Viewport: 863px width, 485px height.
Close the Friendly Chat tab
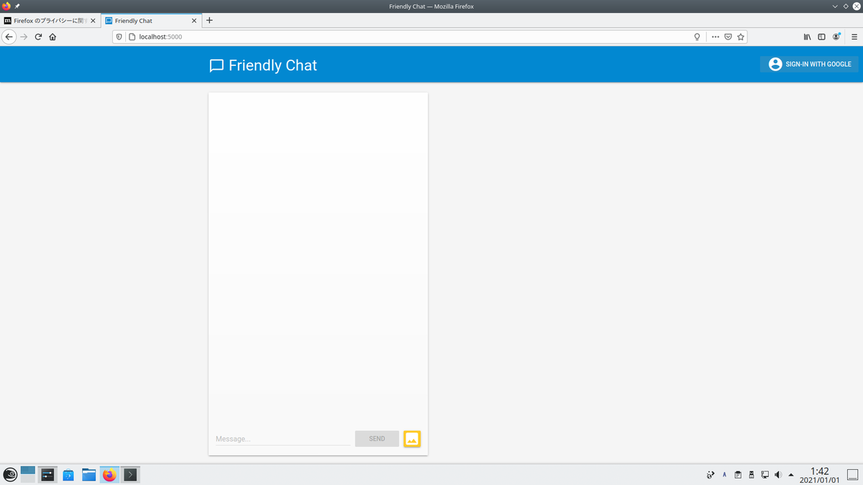[194, 21]
